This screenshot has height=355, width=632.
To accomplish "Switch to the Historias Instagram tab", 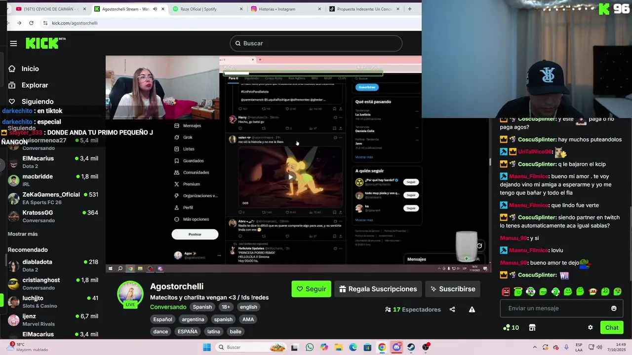I will tap(286, 9).
